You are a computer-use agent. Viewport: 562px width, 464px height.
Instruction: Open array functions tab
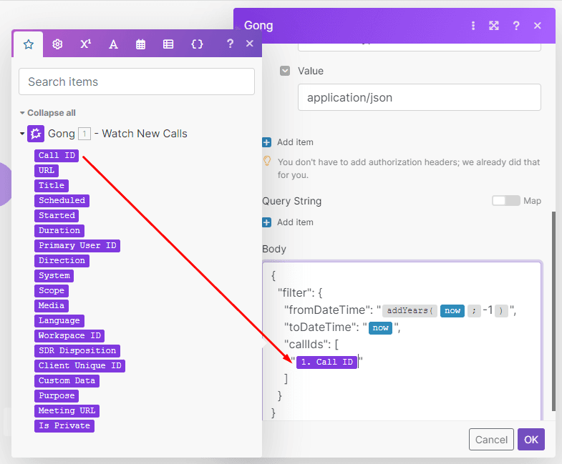[x=168, y=44]
